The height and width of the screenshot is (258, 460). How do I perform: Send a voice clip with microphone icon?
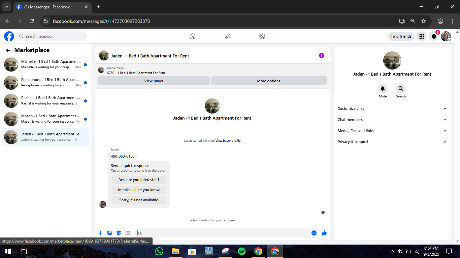coord(100,233)
